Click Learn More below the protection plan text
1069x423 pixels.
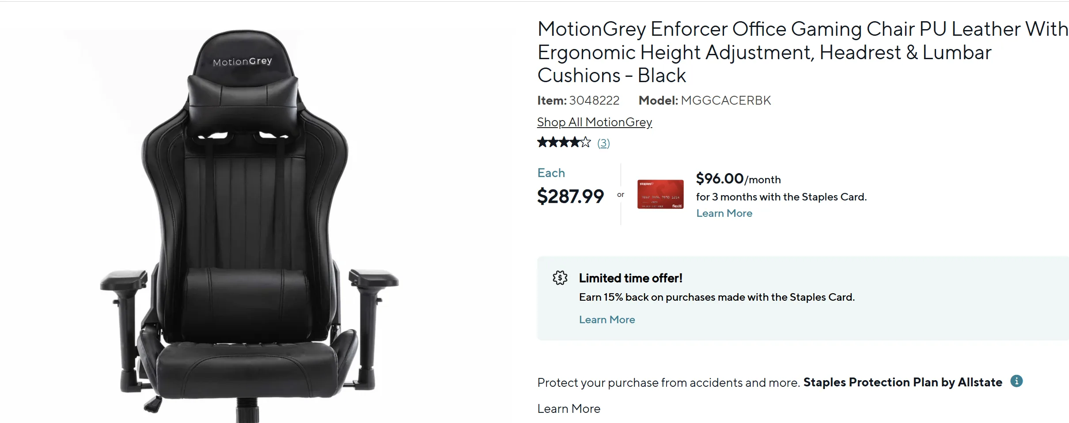569,408
